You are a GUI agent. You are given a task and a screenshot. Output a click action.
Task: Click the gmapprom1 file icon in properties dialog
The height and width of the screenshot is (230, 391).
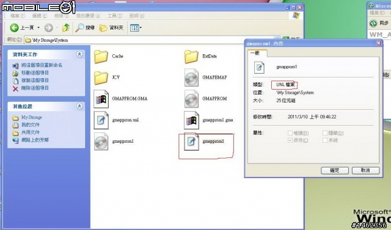pyautogui.click(x=259, y=68)
